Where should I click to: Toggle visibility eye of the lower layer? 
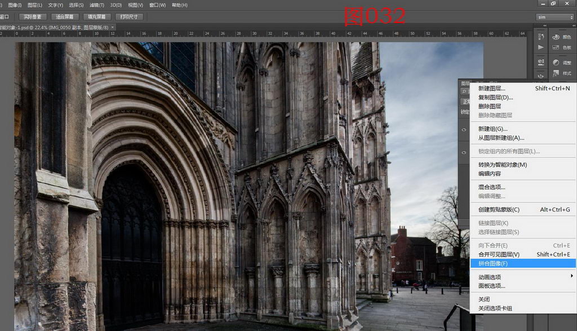[464, 152]
